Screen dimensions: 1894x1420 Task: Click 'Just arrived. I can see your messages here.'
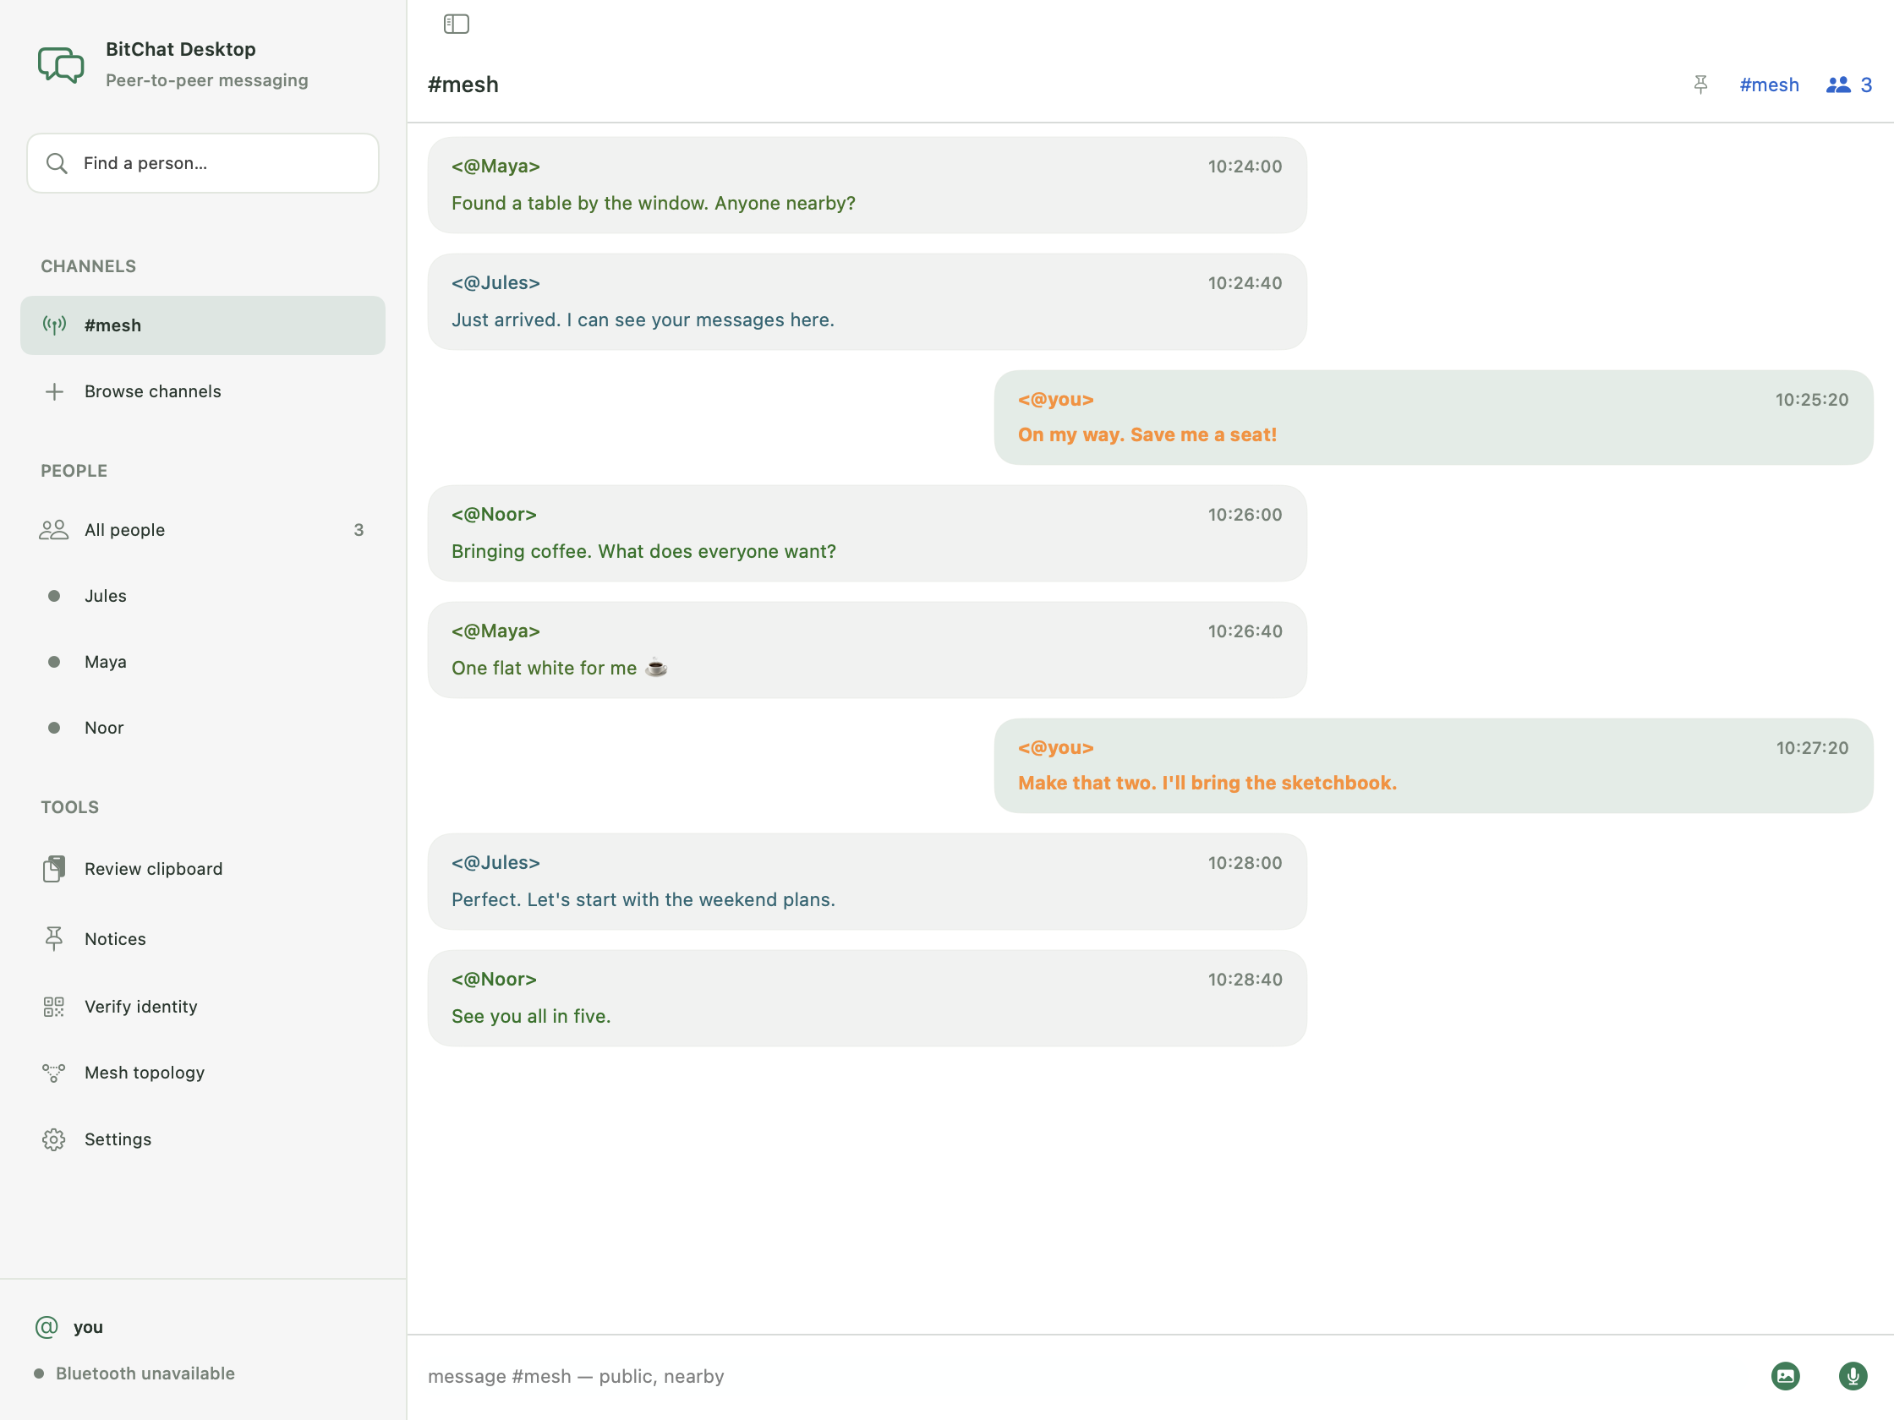(643, 319)
